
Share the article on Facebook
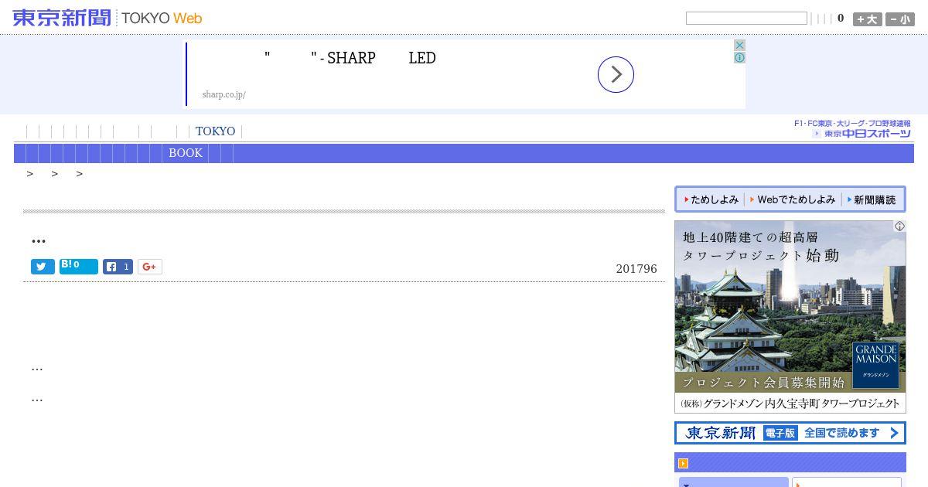118,267
